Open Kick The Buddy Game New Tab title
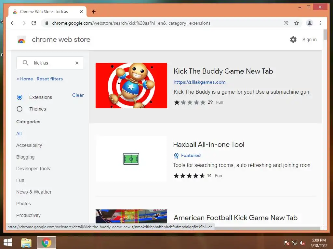 223,71
